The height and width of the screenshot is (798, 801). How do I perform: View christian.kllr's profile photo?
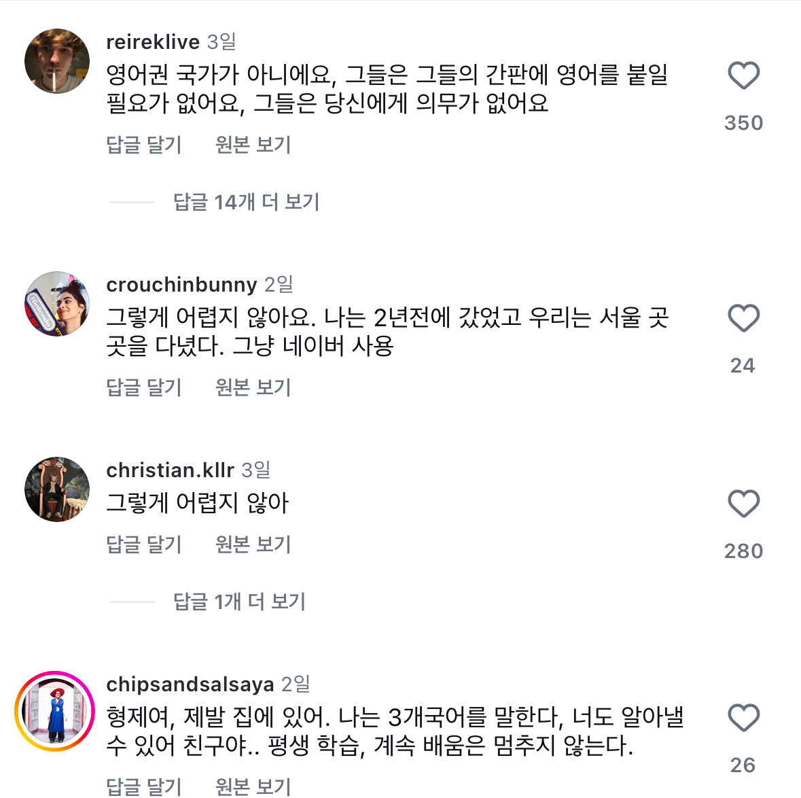pyautogui.click(x=57, y=489)
